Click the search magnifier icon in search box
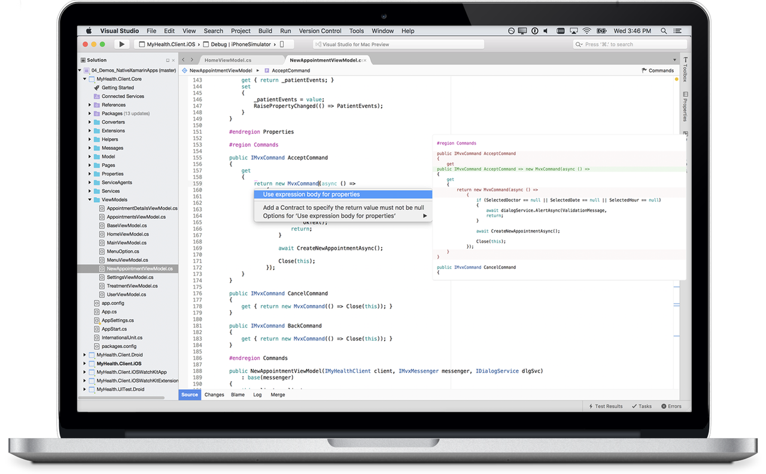The image size is (766, 474). click(x=579, y=44)
